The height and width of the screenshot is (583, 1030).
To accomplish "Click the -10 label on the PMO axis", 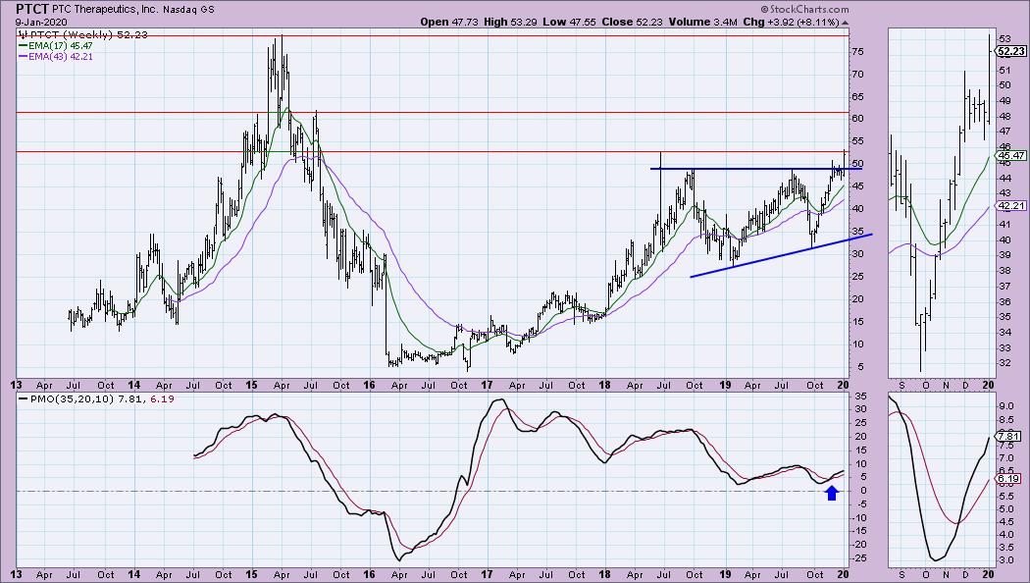I will (858, 517).
